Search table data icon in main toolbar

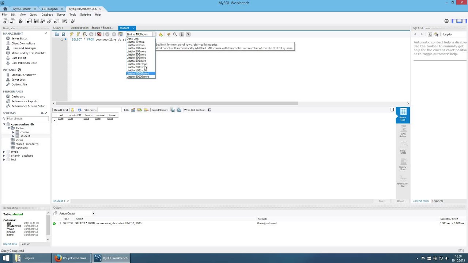(65, 21)
